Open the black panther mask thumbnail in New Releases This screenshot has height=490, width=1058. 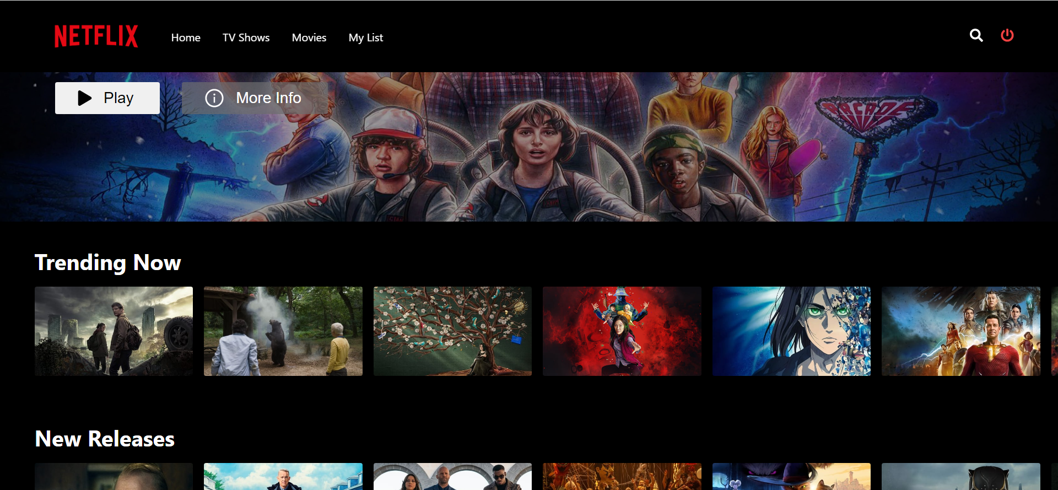[x=961, y=476]
